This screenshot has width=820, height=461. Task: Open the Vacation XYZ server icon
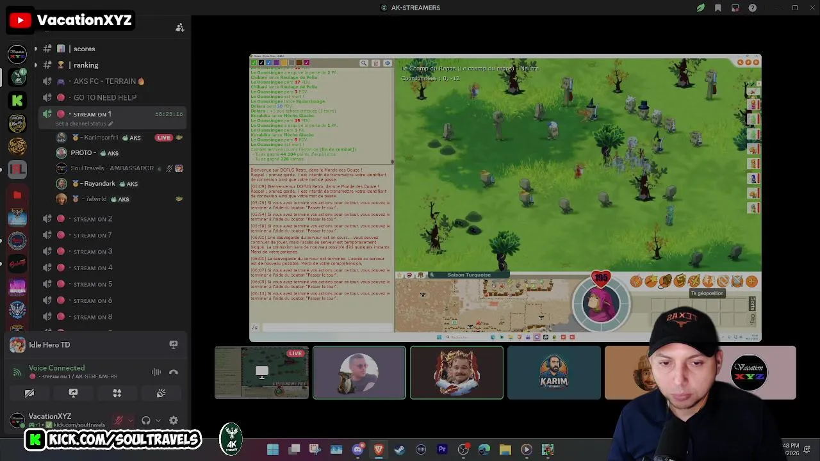click(x=17, y=54)
